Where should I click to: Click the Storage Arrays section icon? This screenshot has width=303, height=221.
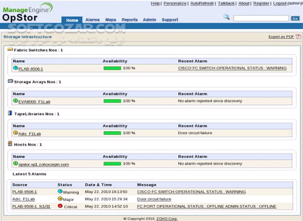10,81
